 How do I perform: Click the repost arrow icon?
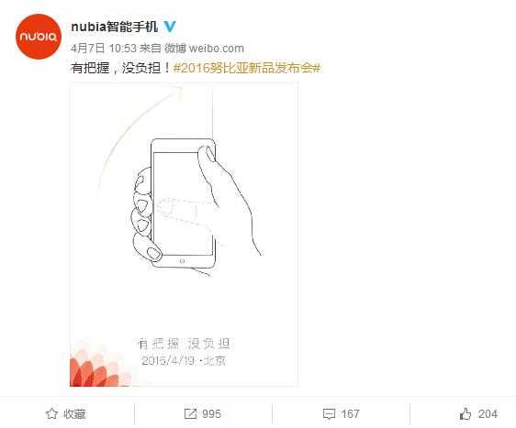click(190, 414)
